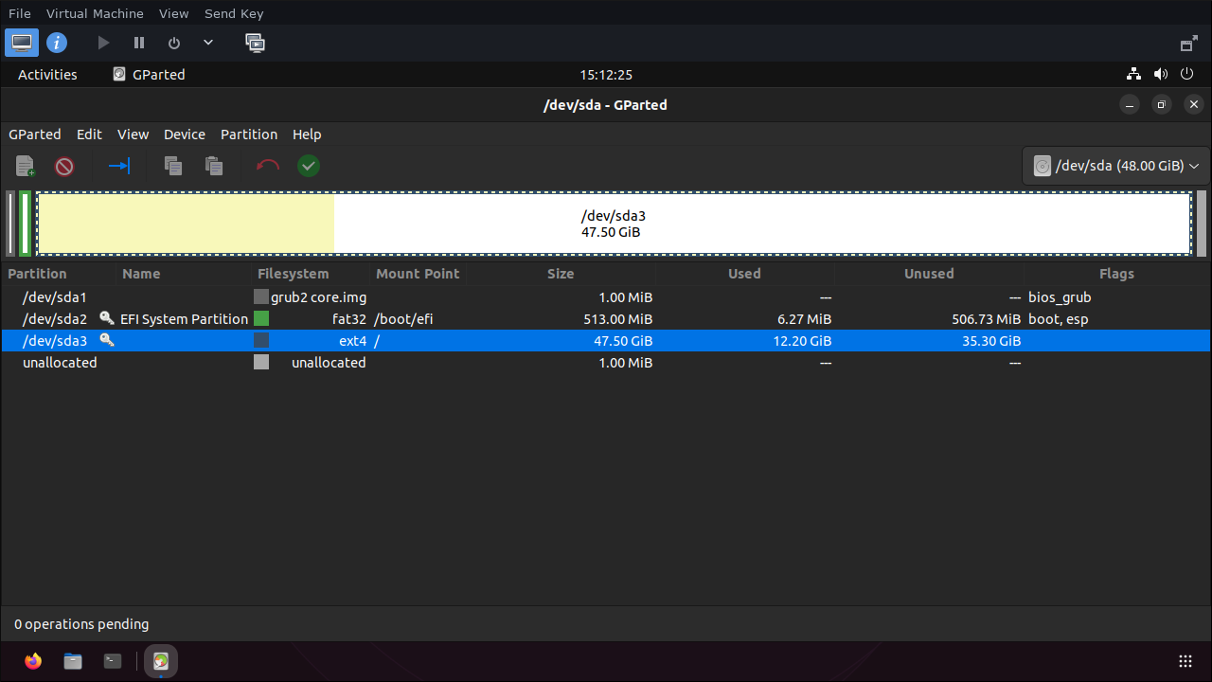Viewport: 1212px width, 682px height.
Task: Click the ext4 dark blue color swatch
Action: click(x=261, y=341)
